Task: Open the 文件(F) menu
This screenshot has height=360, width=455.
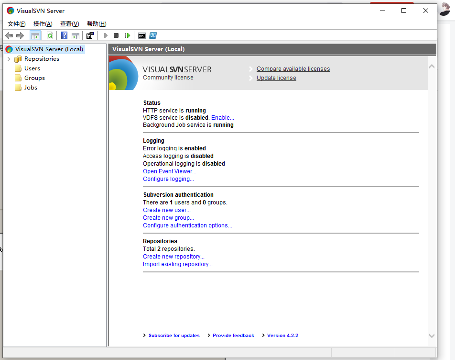Action: point(17,24)
